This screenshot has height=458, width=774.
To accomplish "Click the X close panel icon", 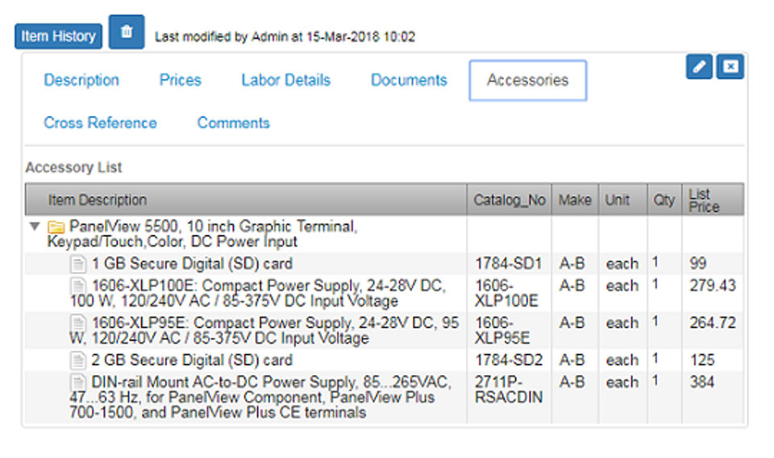I will click(x=730, y=68).
